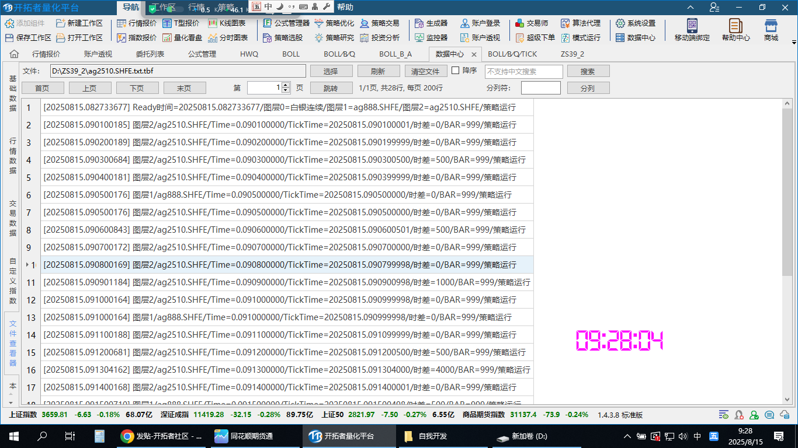Open 系统设置 system settings
This screenshot has height=448, width=798.
click(x=636, y=23)
